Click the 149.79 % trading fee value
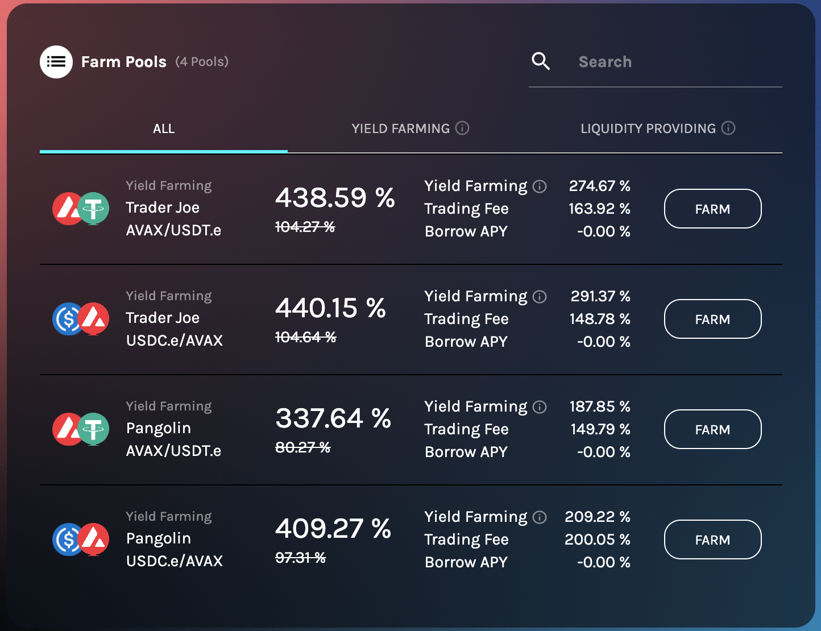Image resolution: width=821 pixels, height=631 pixels. coord(600,429)
